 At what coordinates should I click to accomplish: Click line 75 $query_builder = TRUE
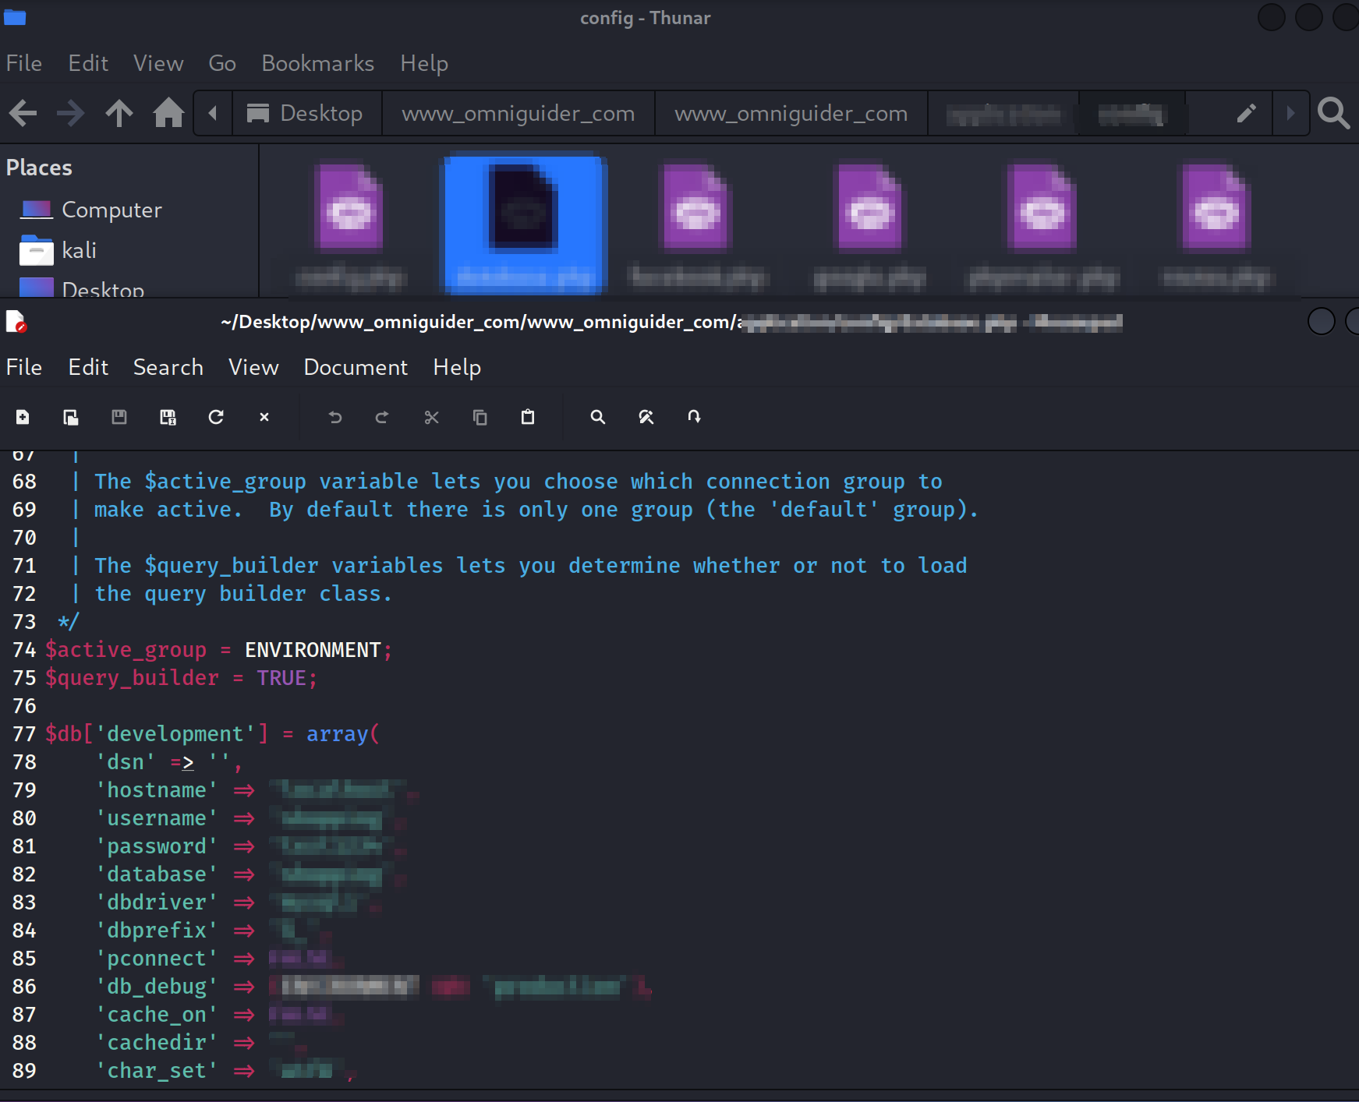(182, 678)
